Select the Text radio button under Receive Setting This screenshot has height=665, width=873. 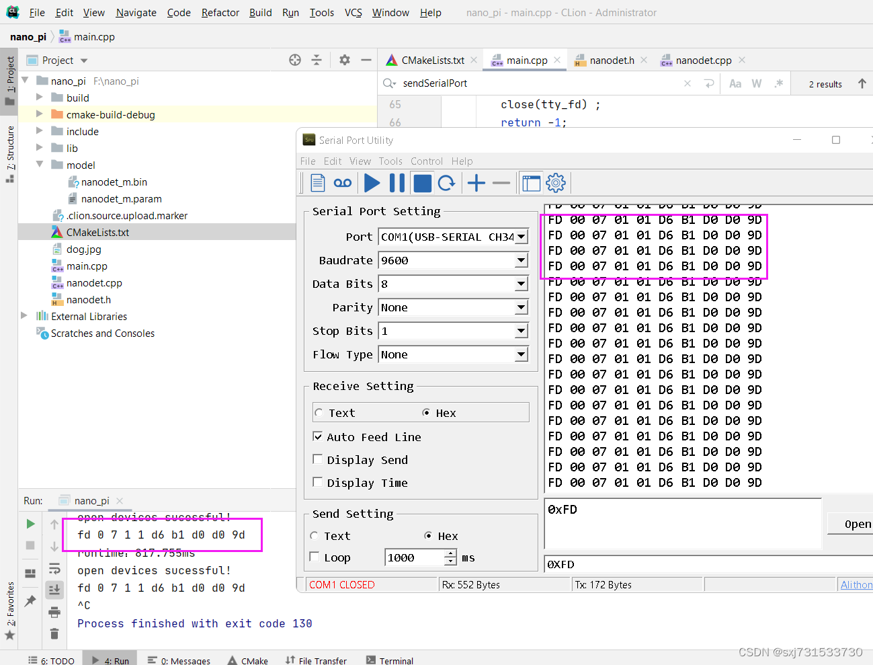point(319,413)
